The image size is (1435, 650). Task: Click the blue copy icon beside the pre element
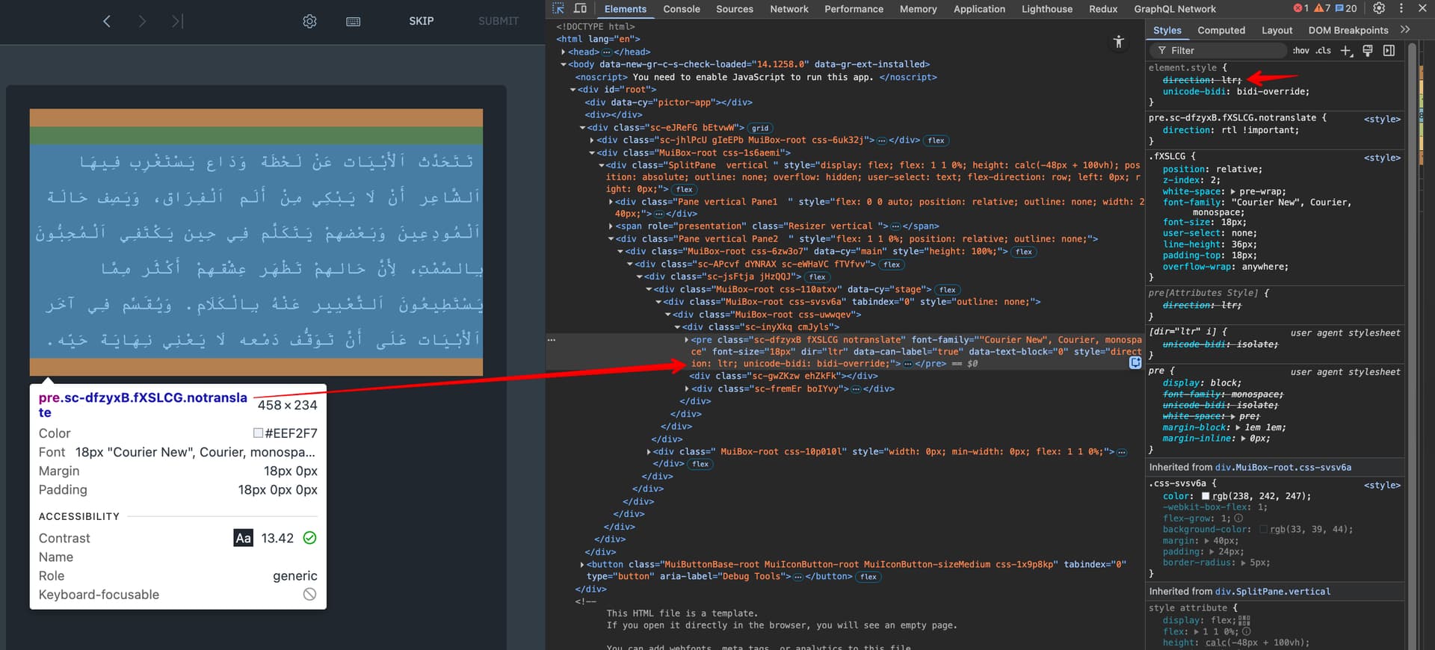[1135, 362]
